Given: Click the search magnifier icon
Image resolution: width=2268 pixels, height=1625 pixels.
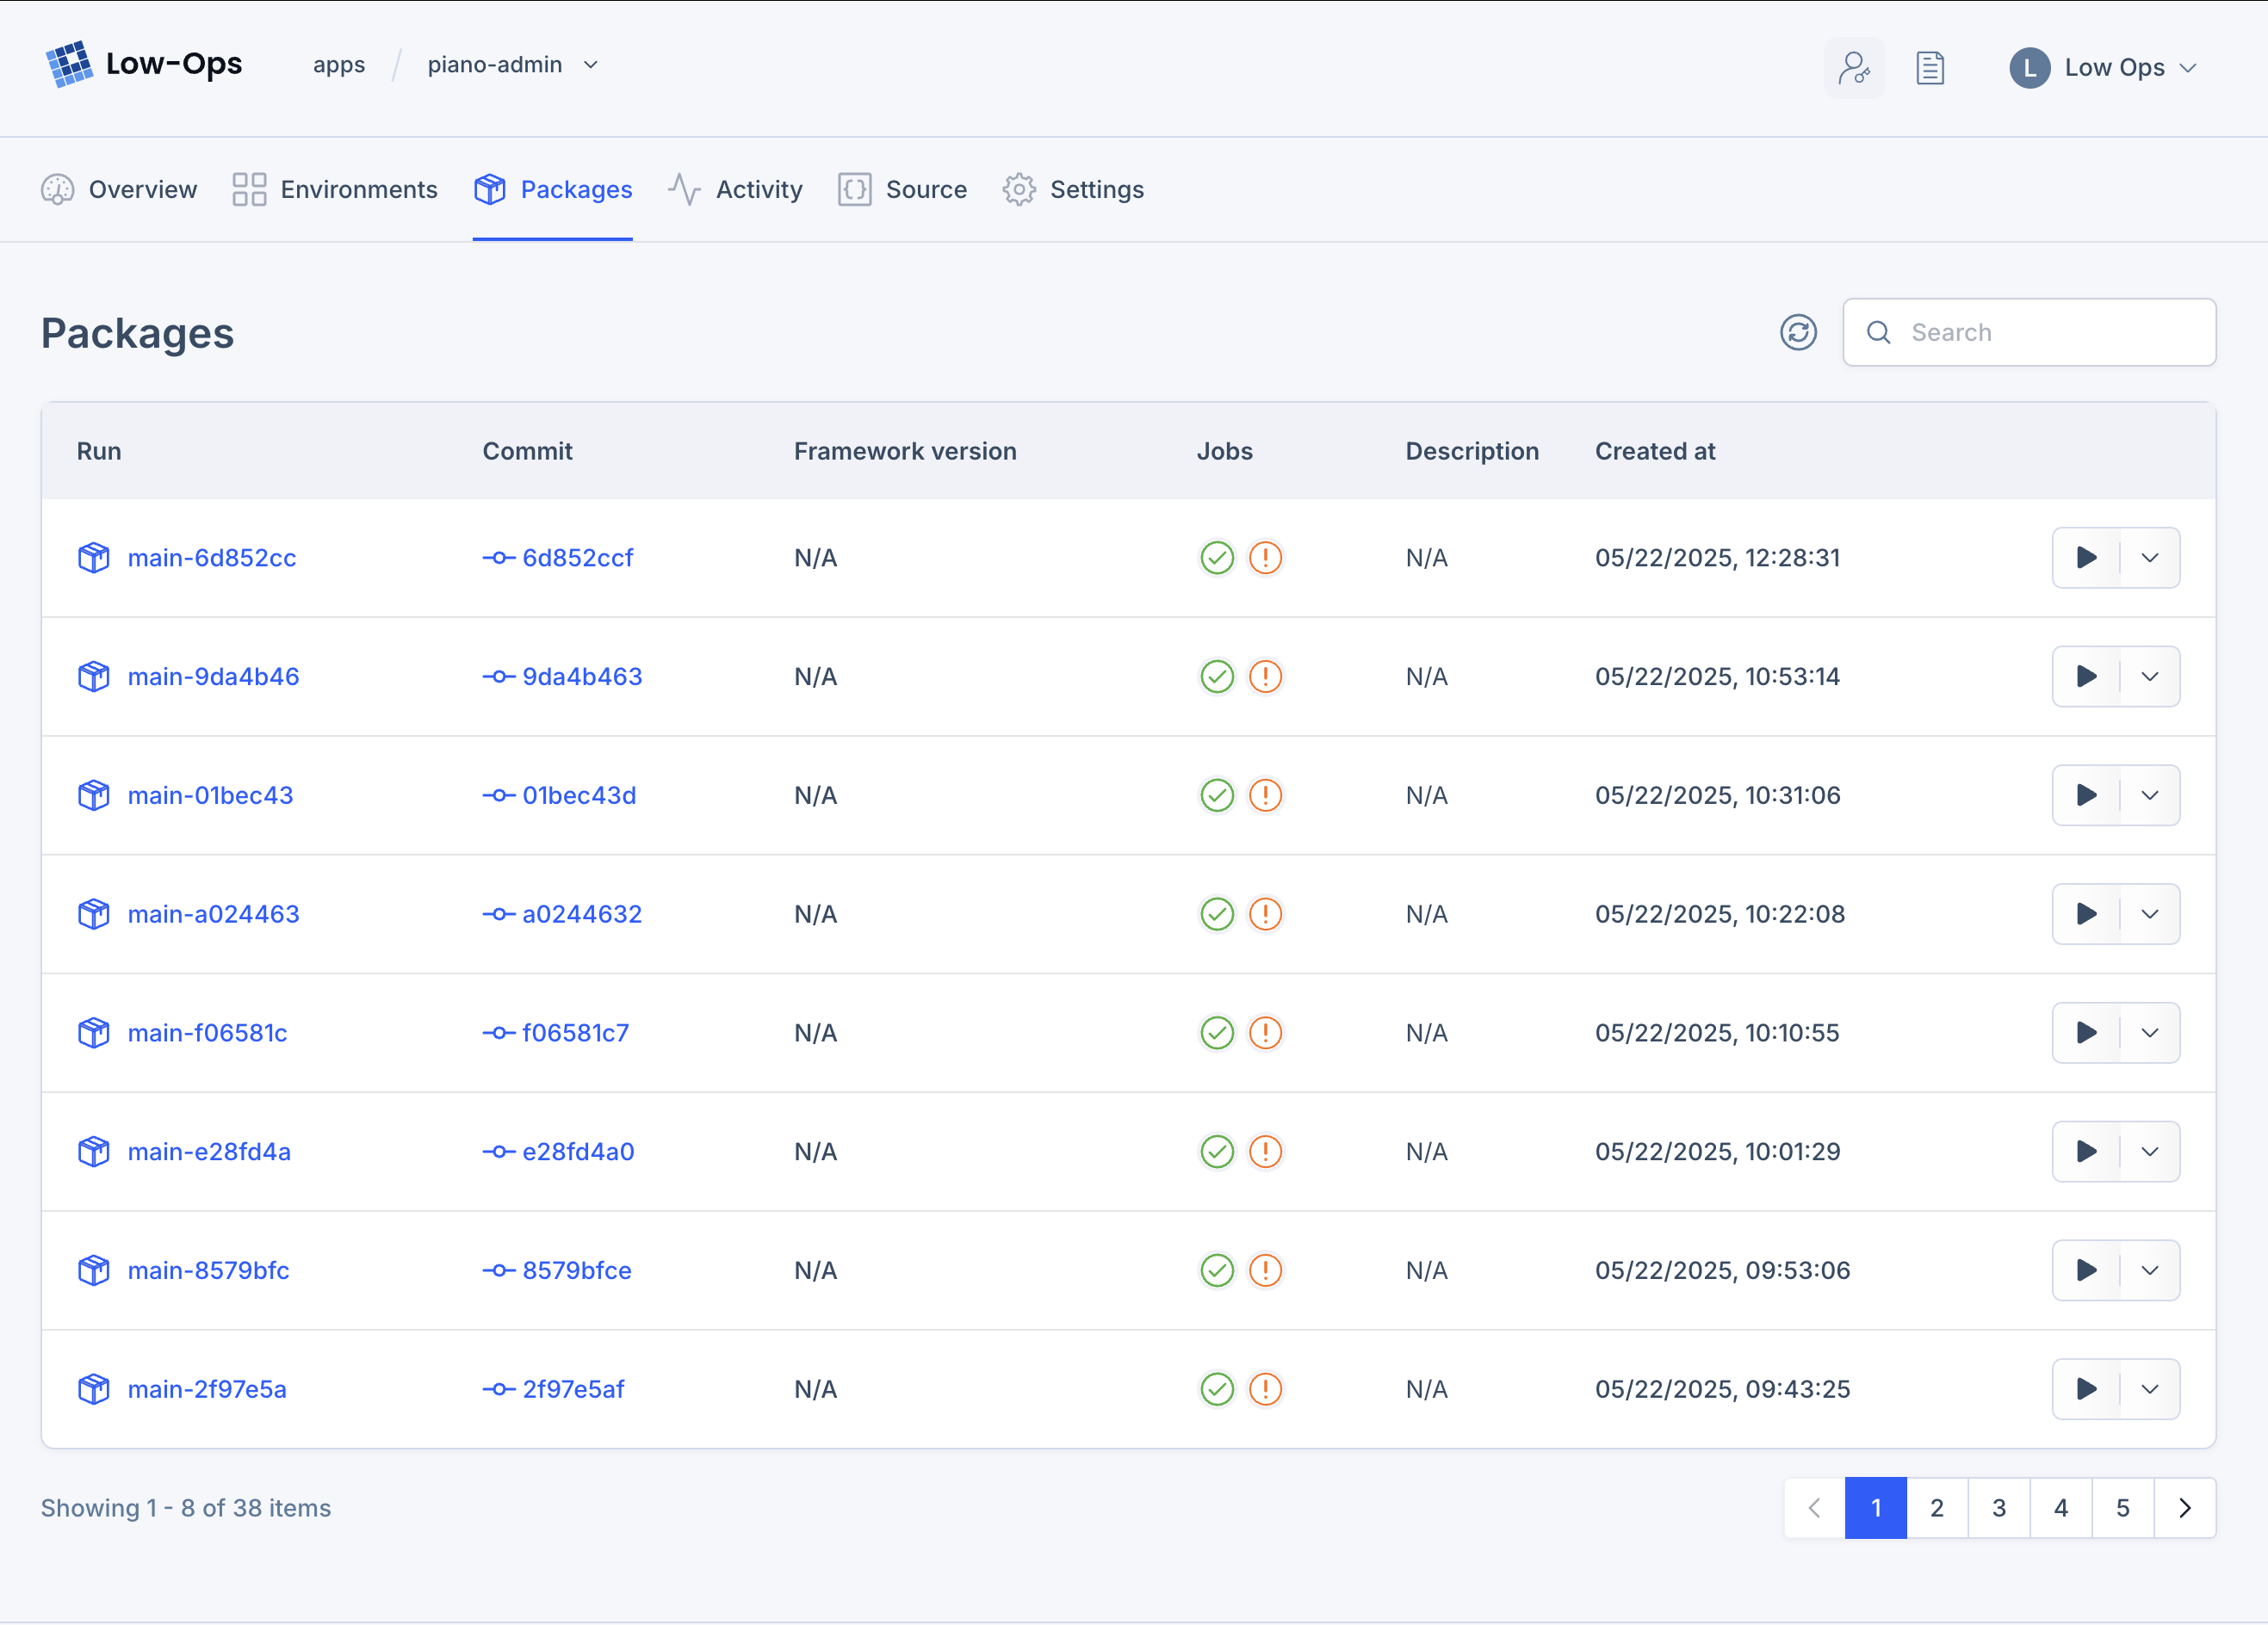Looking at the screenshot, I should point(1879,333).
